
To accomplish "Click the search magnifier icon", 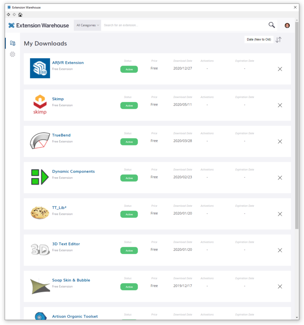I will pyautogui.click(x=271, y=25).
